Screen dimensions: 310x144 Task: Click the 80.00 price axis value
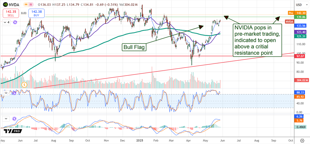coord(300,71)
